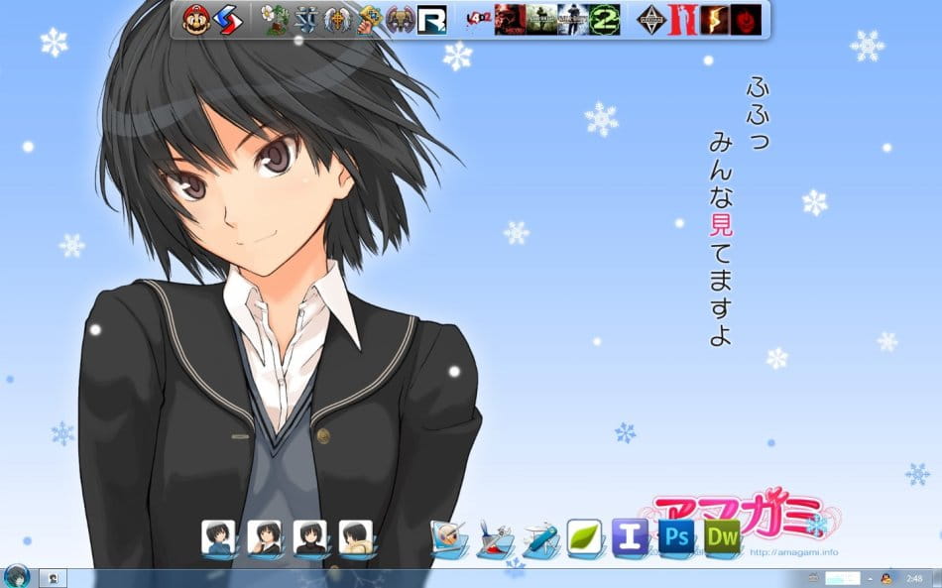Open second character folder with black uniform
The image size is (942, 588).
point(265,539)
